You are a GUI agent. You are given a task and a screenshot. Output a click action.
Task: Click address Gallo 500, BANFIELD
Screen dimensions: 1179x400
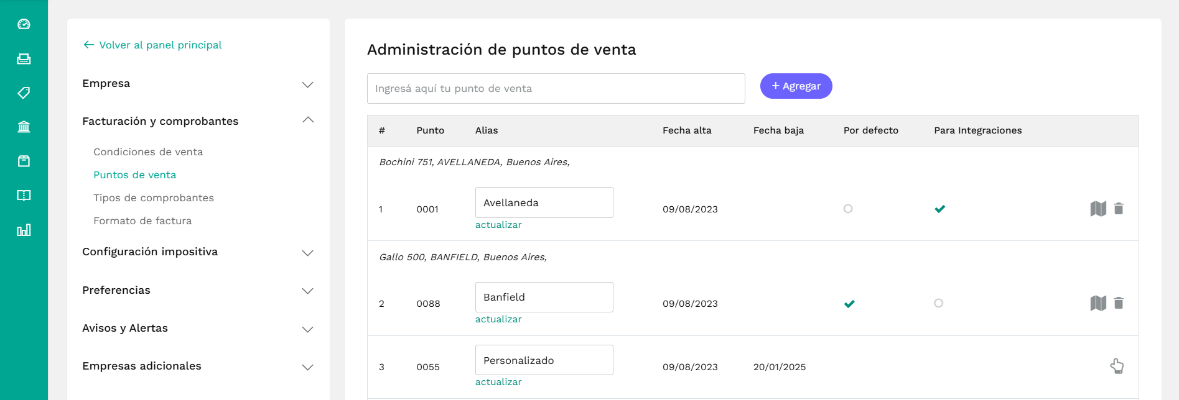[463, 257]
